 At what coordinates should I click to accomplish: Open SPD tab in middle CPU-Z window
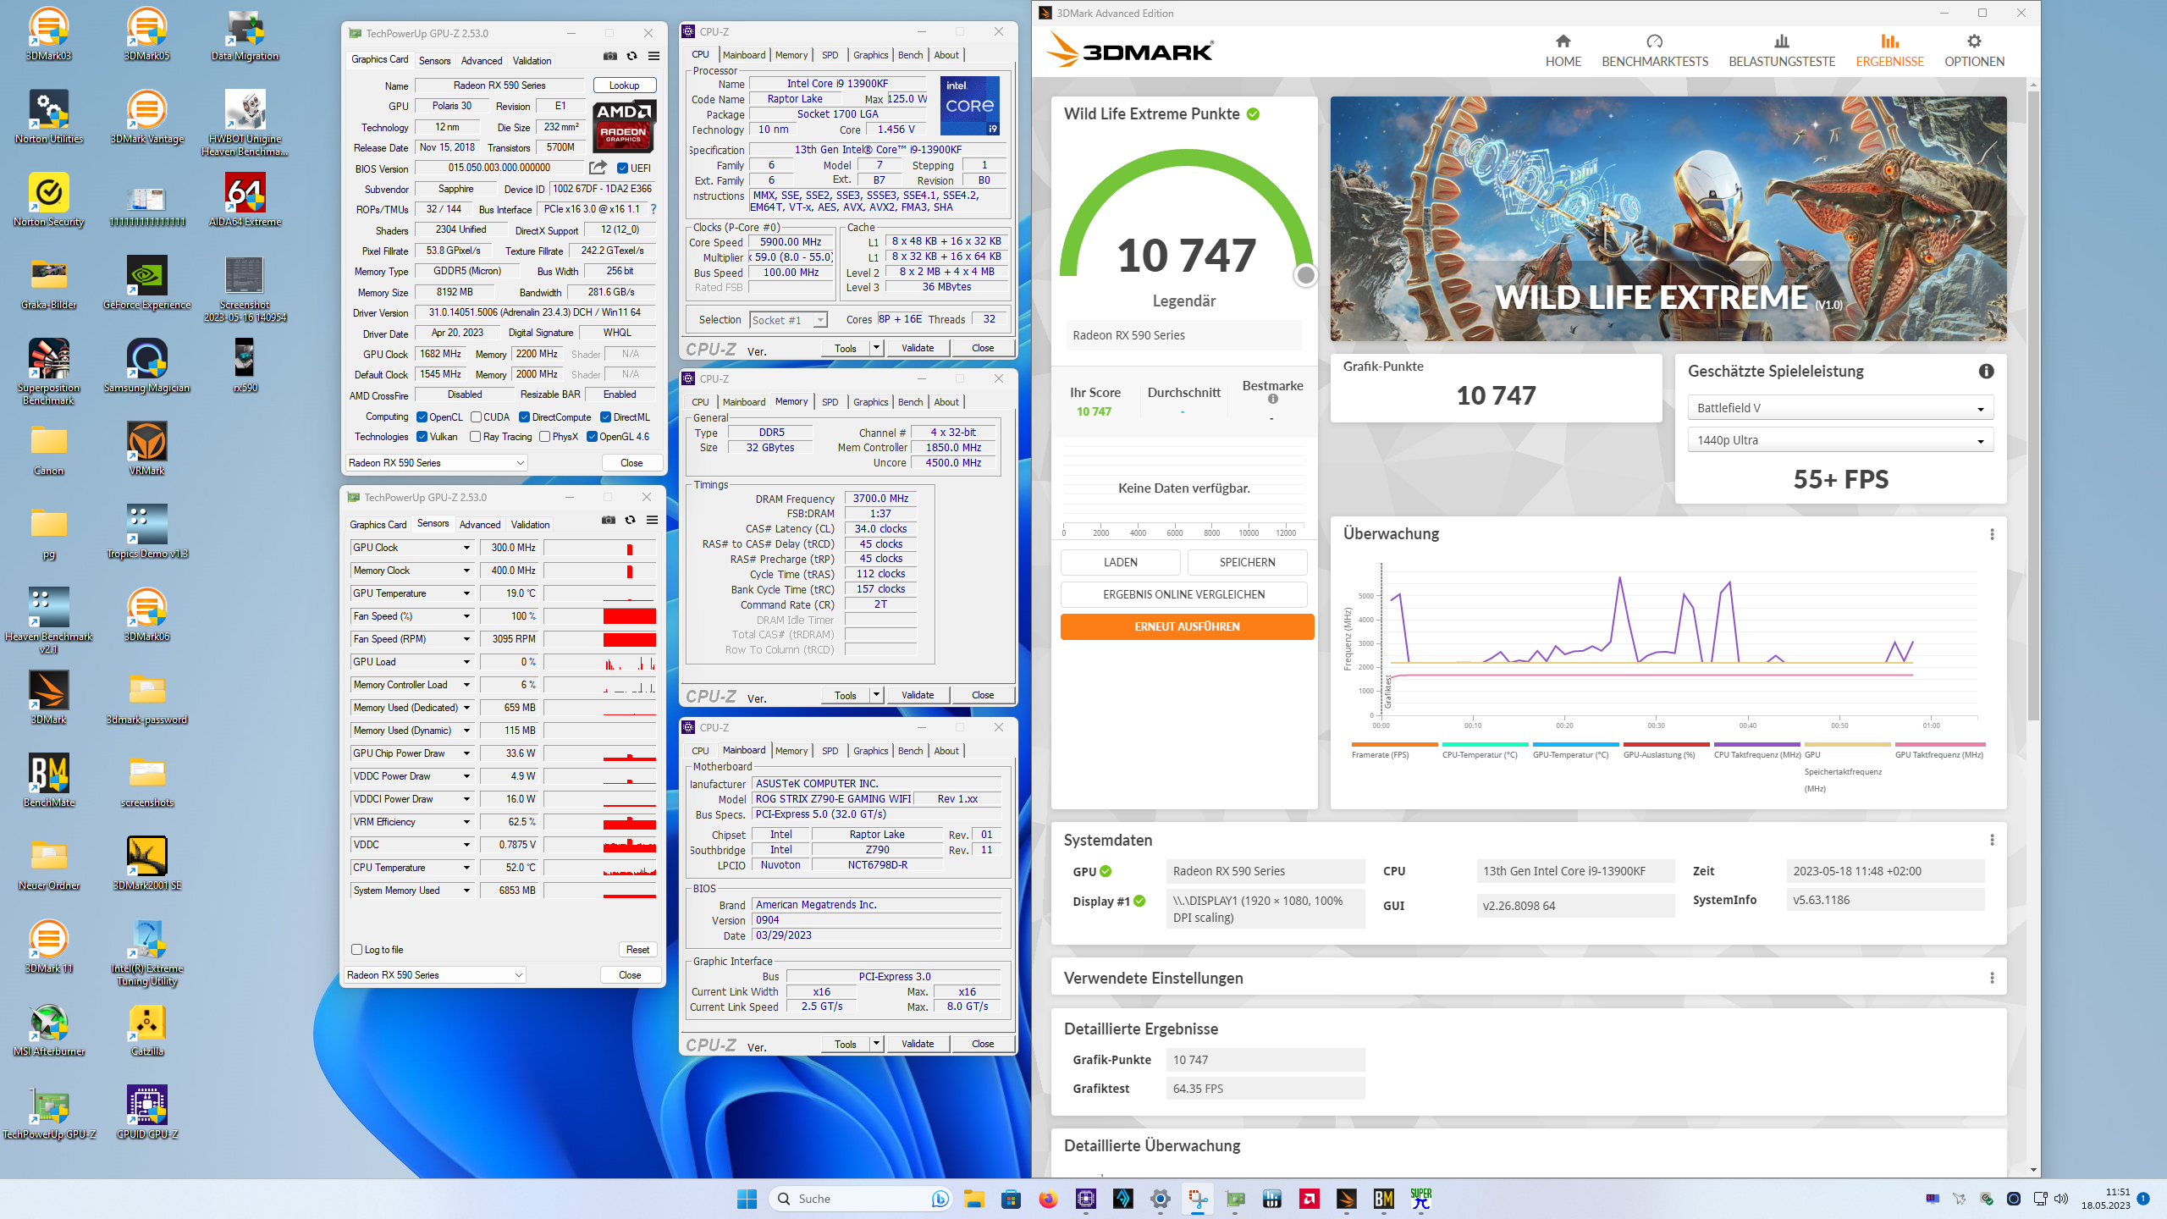[x=830, y=402]
